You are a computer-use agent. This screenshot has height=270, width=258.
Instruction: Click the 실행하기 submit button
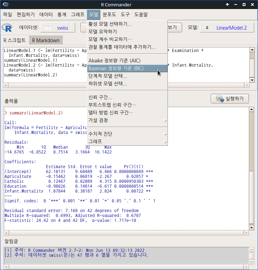(230, 99)
